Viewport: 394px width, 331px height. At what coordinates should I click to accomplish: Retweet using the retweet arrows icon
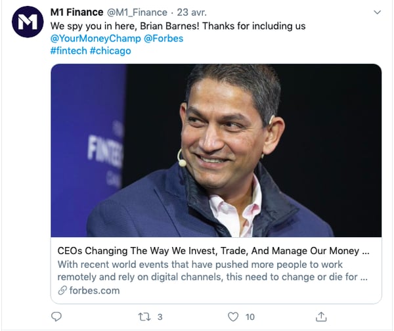(144, 317)
